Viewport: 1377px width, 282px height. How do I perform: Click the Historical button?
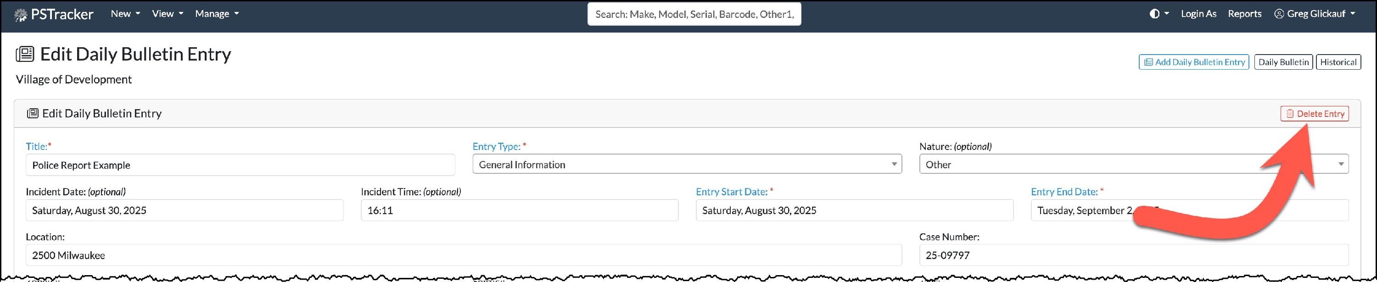[1338, 62]
